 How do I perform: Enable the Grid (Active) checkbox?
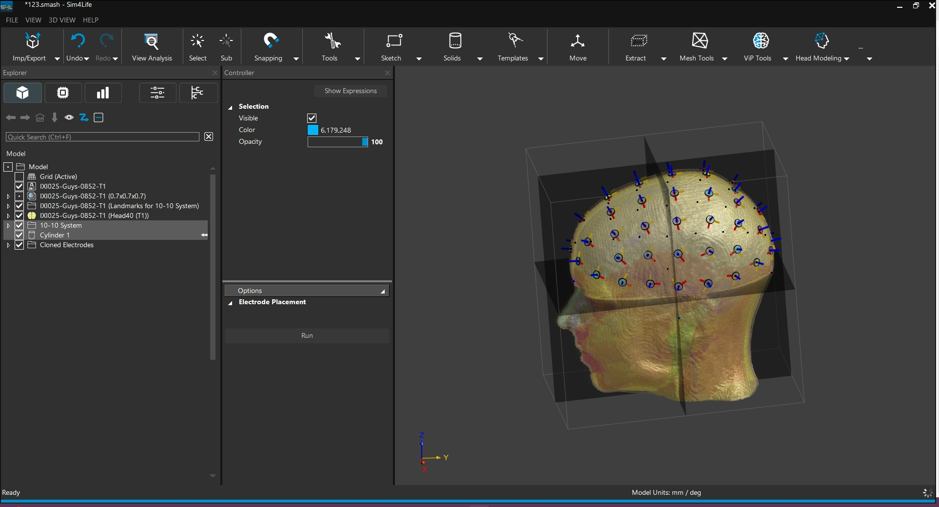click(x=20, y=176)
